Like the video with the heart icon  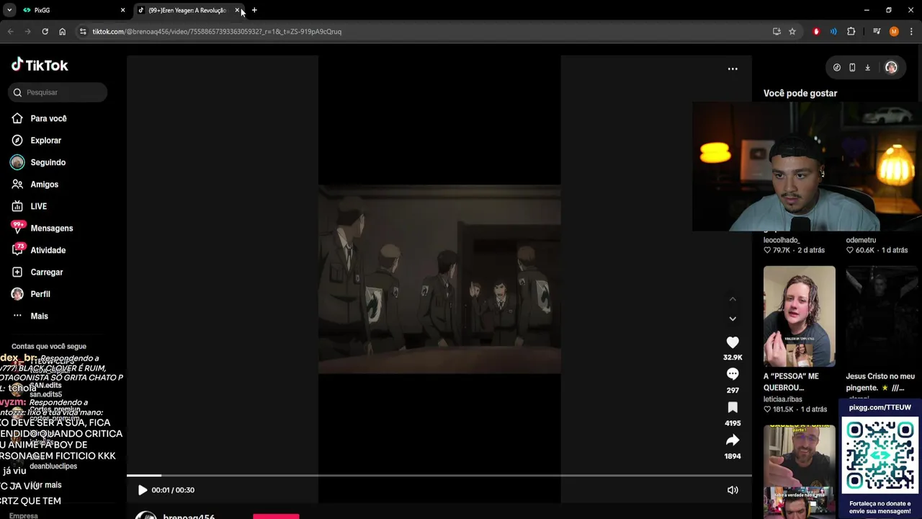tap(733, 342)
